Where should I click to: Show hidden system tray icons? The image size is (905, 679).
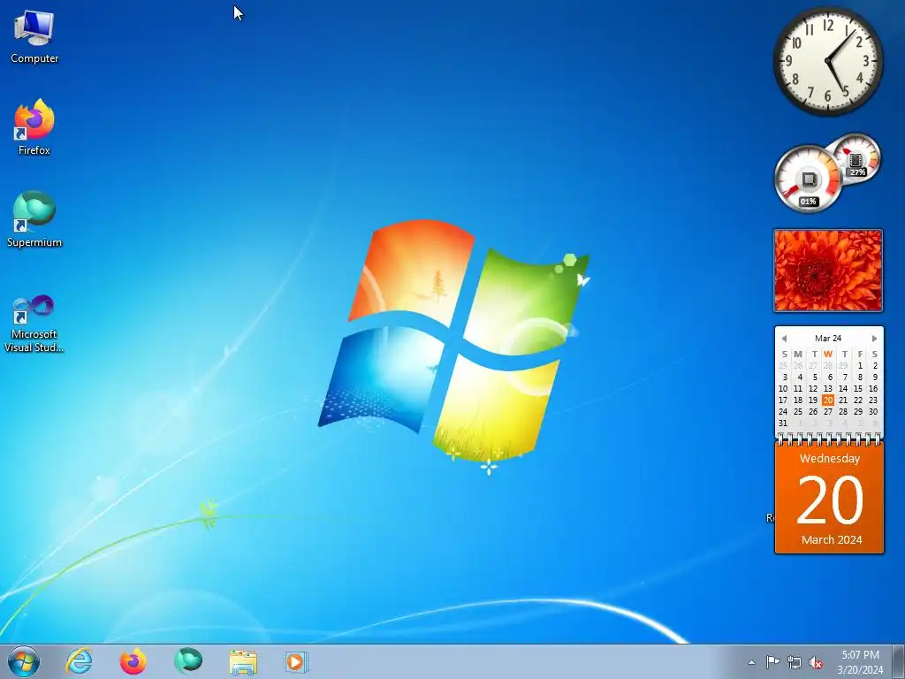click(x=751, y=662)
